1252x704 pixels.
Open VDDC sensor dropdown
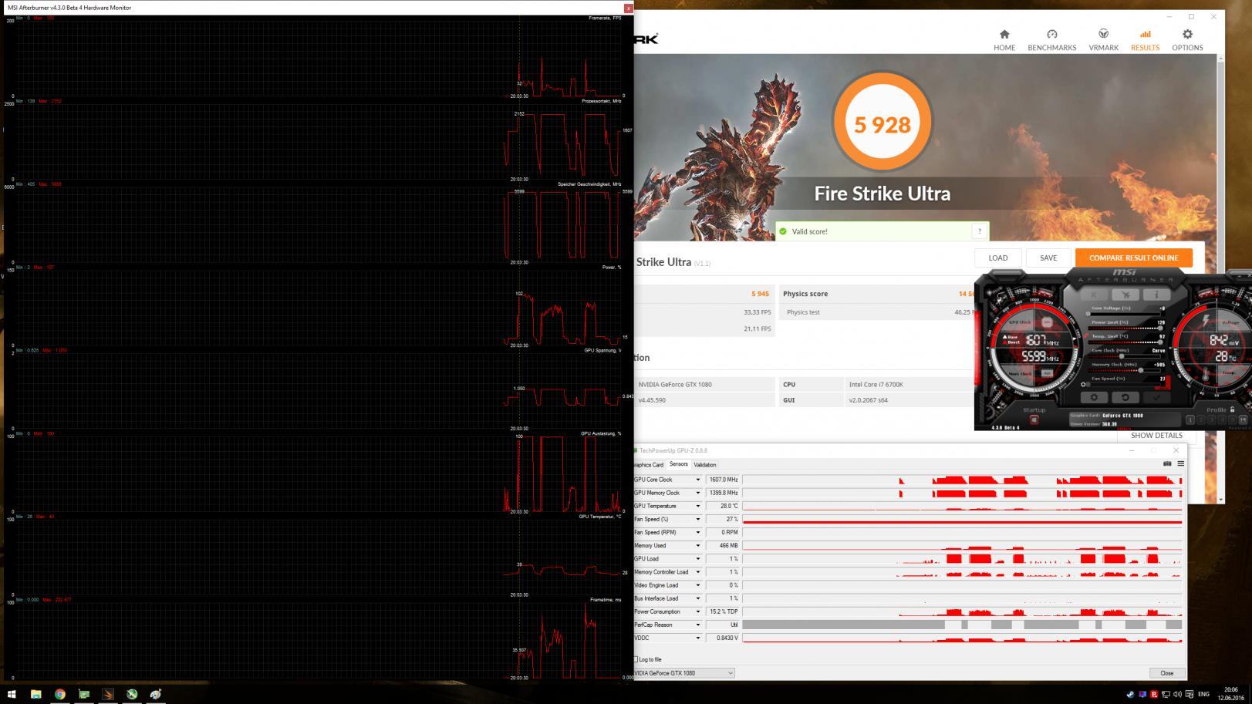click(x=698, y=638)
